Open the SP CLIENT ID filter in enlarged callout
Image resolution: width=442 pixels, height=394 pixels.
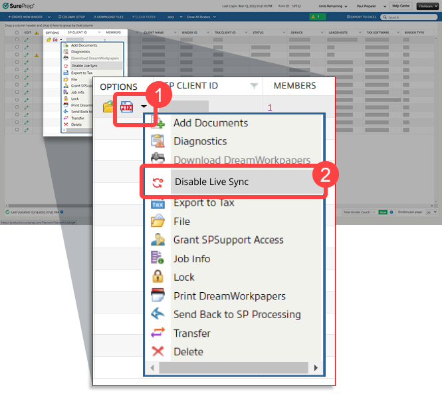point(254,86)
